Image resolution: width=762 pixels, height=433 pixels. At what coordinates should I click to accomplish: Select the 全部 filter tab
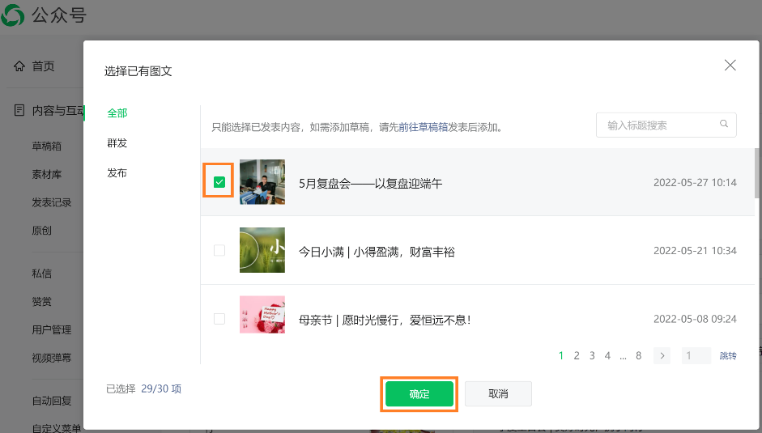pos(117,113)
